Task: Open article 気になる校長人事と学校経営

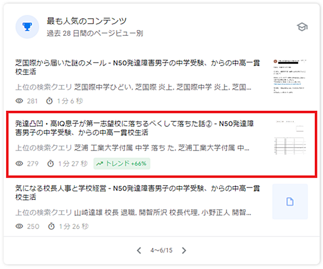Action: click(138, 192)
